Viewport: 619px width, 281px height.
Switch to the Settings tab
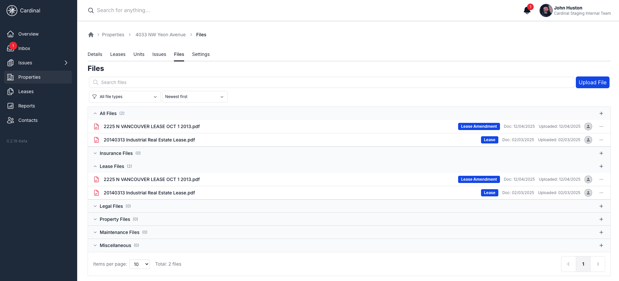point(201,54)
